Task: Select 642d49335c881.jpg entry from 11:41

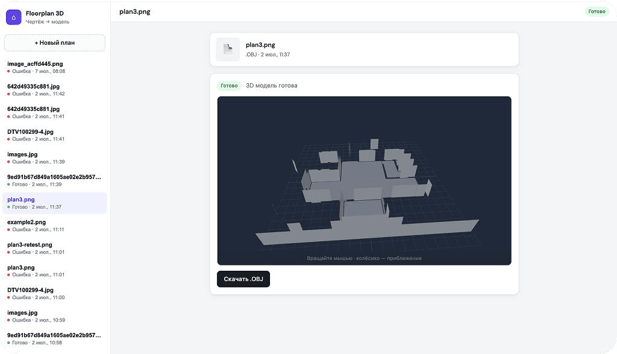Action: coord(55,113)
